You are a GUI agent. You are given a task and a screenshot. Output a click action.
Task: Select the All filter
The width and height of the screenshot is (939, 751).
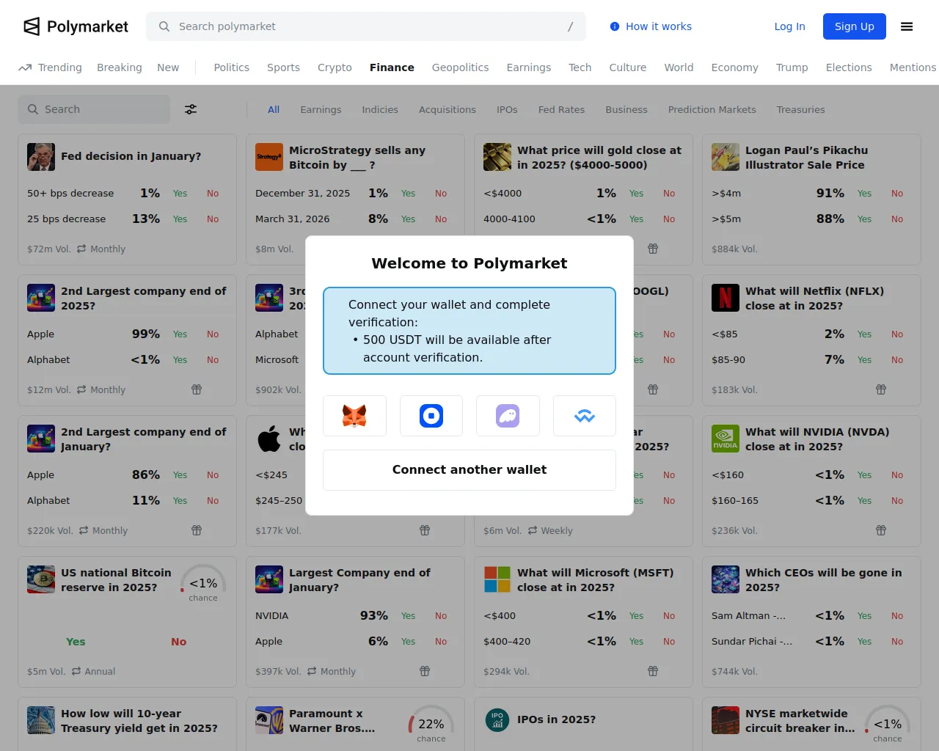tap(274, 109)
